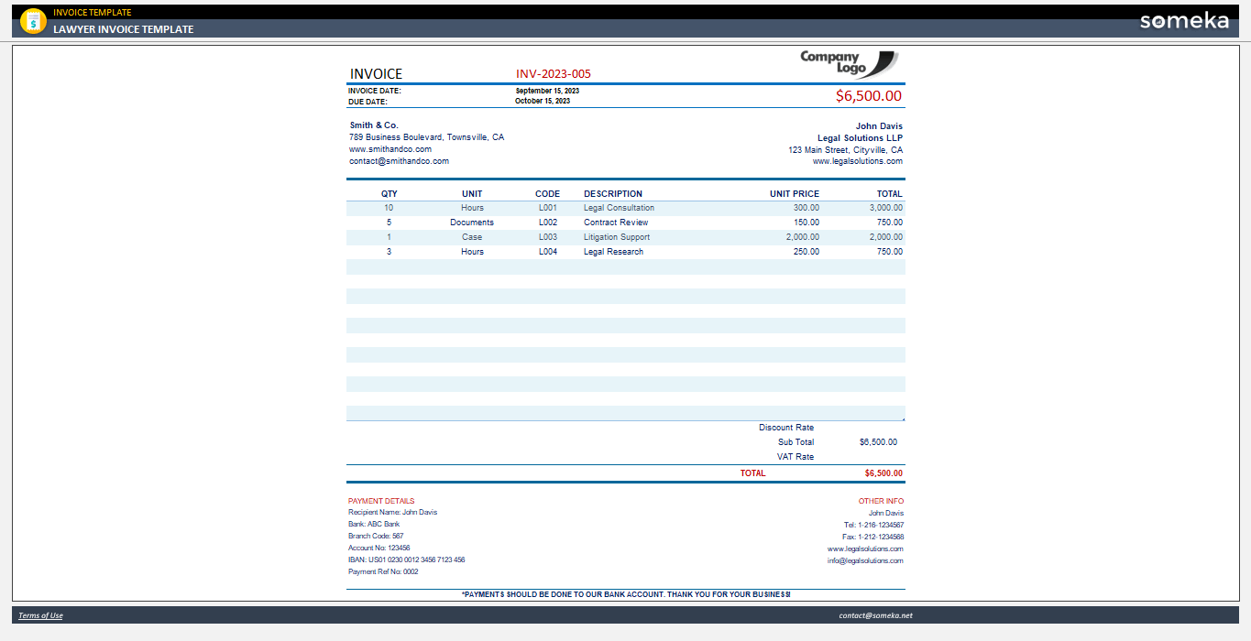Select the 250.00 unit price for Legal Research
This screenshot has height=641, width=1251.
tap(807, 252)
